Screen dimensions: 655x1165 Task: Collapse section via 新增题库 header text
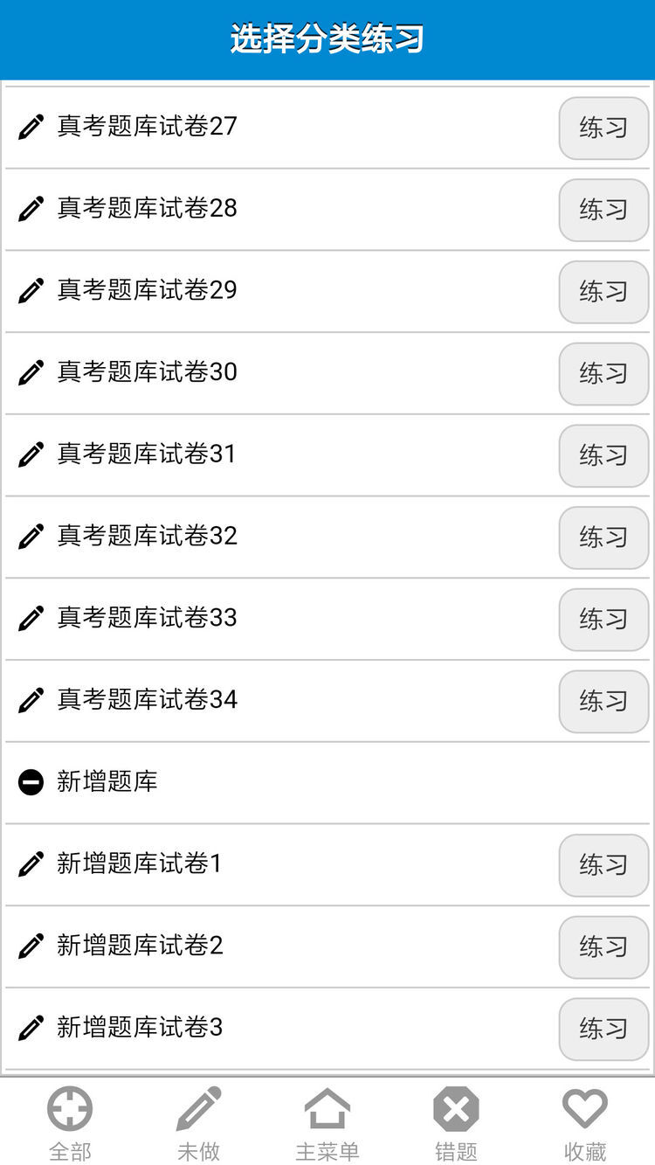coord(107,781)
